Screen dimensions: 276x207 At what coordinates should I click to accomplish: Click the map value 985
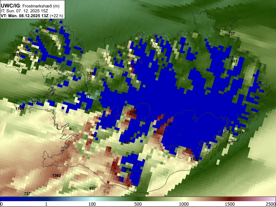pos(227,131)
